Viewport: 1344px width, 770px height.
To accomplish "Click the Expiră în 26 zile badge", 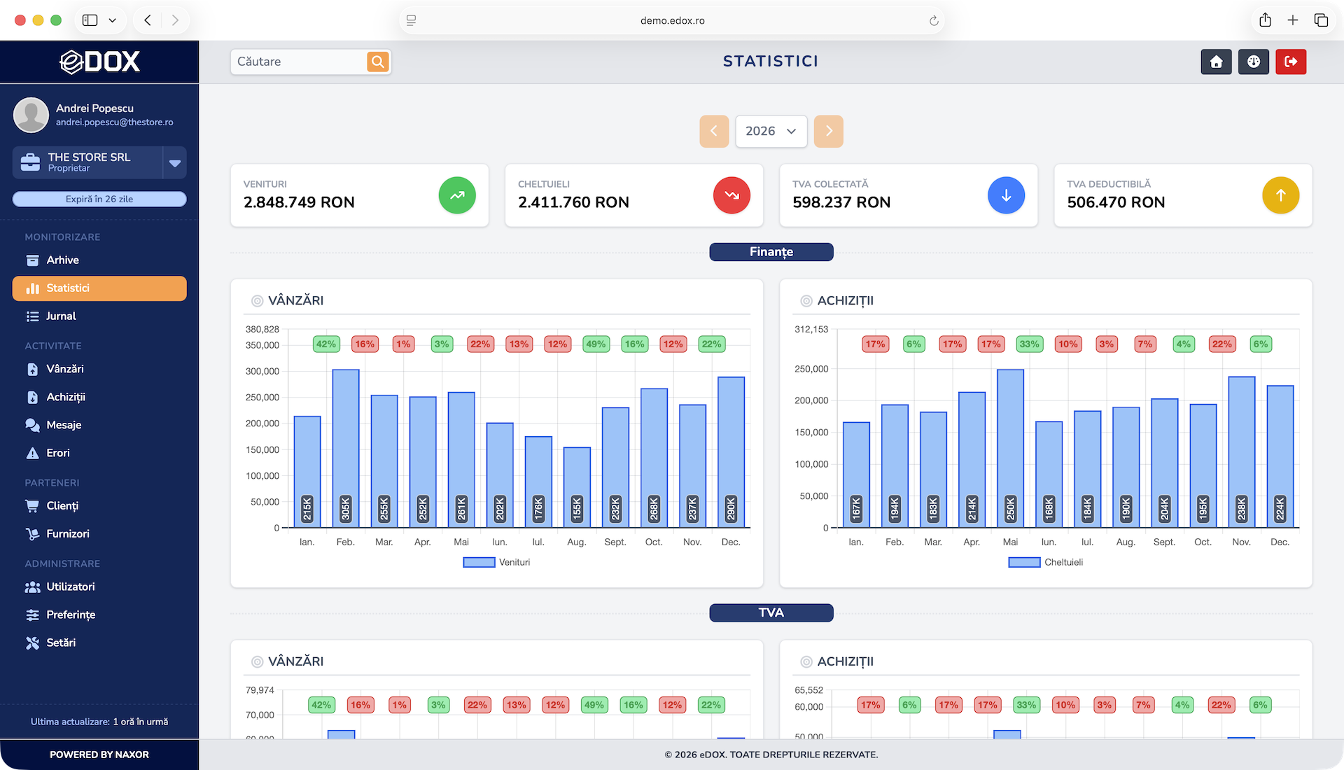I will [x=99, y=199].
